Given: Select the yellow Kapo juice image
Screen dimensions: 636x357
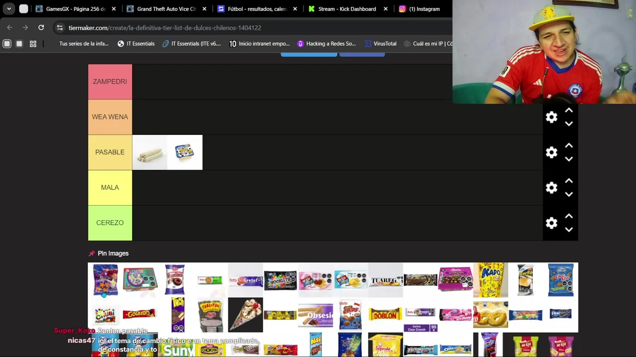Looking at the screenshot, I should point(491,280).
